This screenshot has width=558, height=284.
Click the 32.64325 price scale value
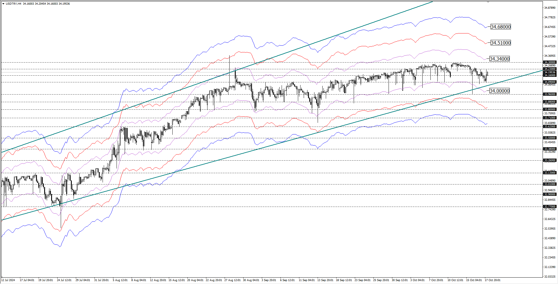click(x=550, y=219)
